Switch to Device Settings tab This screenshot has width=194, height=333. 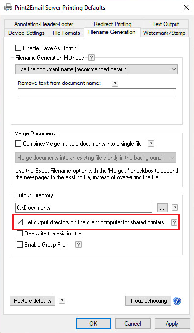tap(26, 33)
